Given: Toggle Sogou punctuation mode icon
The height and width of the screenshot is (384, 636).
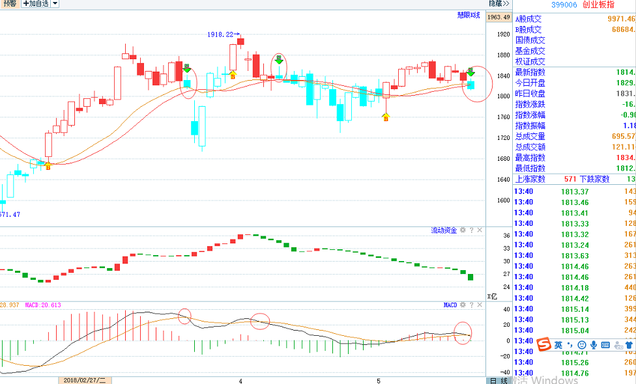Looking at the screenshot, I should (571, 344).
